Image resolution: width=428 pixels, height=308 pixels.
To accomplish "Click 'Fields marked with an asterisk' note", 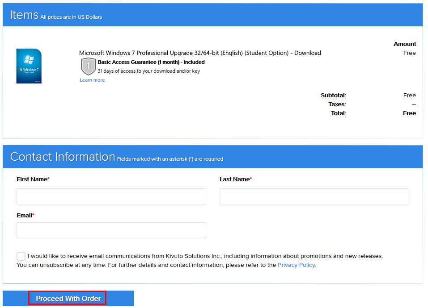I will pos(170,159).
